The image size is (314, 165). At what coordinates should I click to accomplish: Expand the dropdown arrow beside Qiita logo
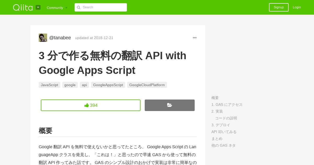click(38, 7)
